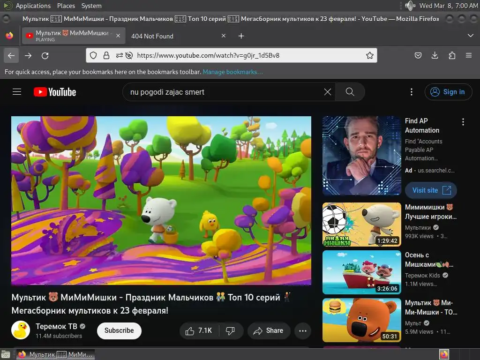Subscribe to Теремок ТВ channel
Screen dimensions: 480x360
pos(119,330)
